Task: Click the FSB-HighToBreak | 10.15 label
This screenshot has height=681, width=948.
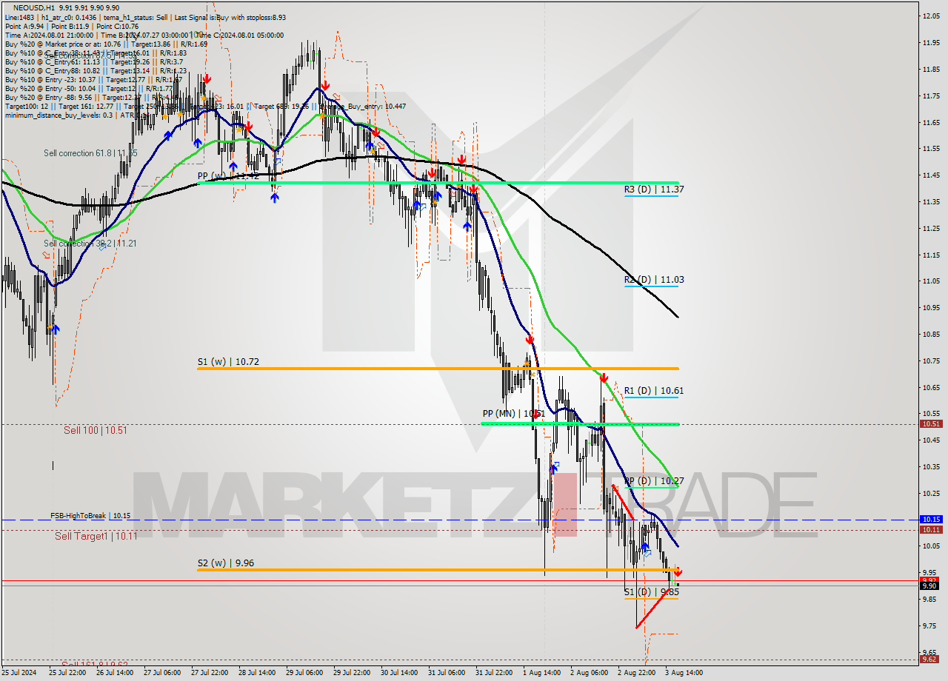Action: tap(90, 515)
